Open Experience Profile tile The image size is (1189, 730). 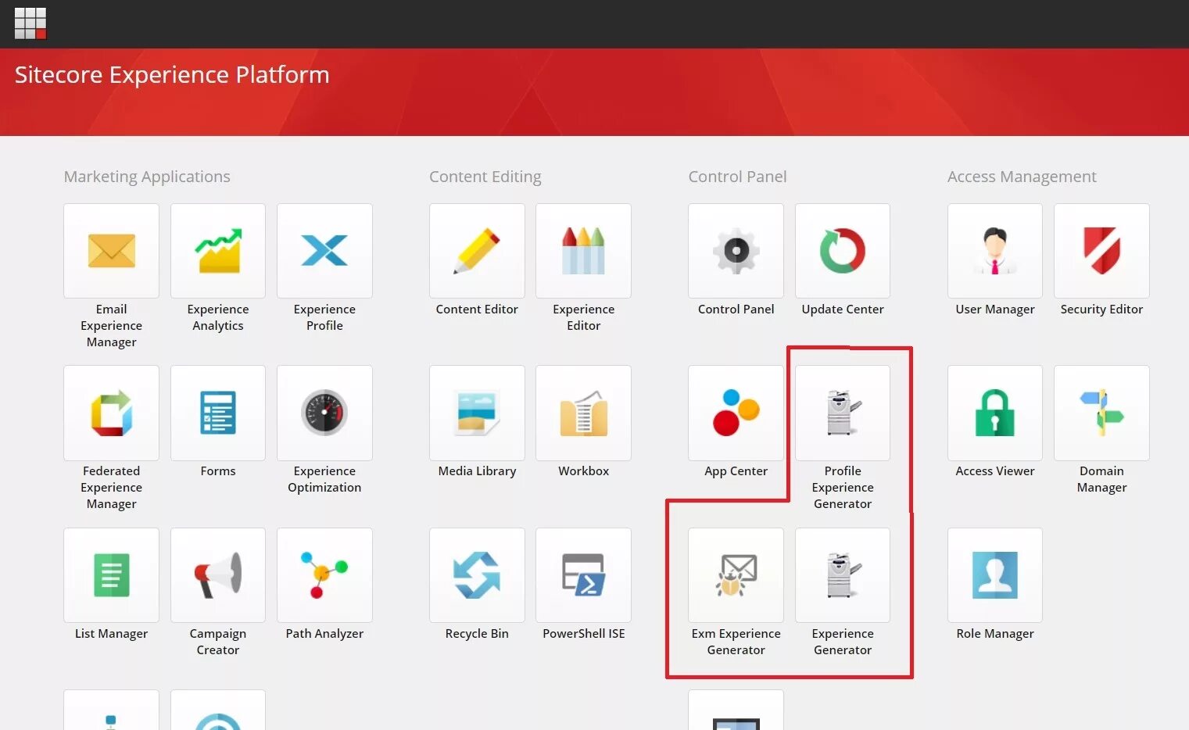[324, 251]
